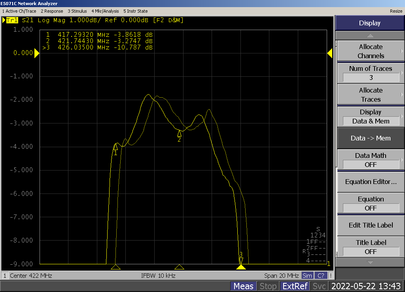Open Display Data & Mem options
This screenshot has height=292, width=405.
[x=370, y=116]
